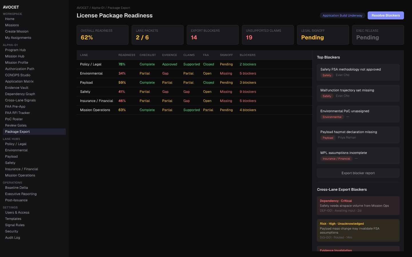This screenshot has width=412, height=257.
Task: Navigate to Program Hub
Action: [34, 50]
